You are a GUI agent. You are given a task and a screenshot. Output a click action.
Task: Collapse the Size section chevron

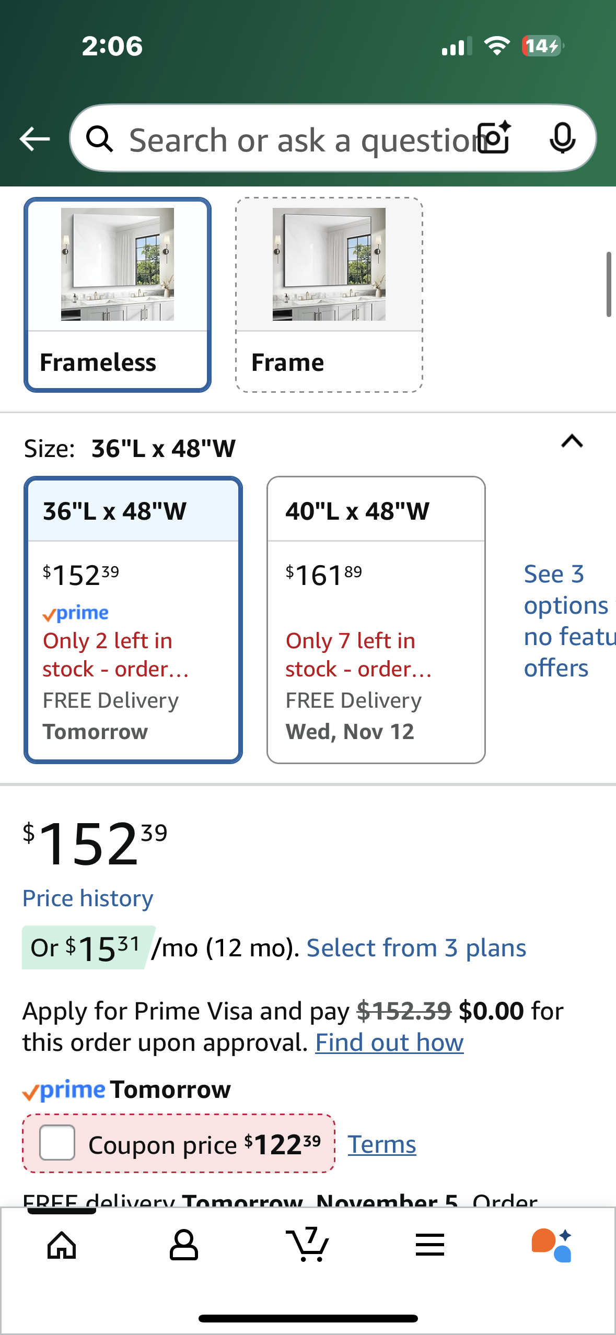pos(572,442)
